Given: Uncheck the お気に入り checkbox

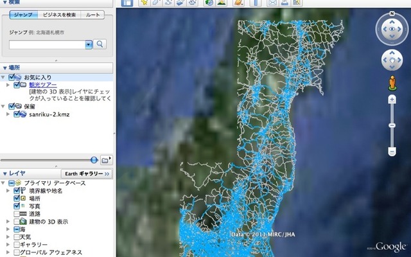Looking at the screenshot, I should [x=12, y=77].
